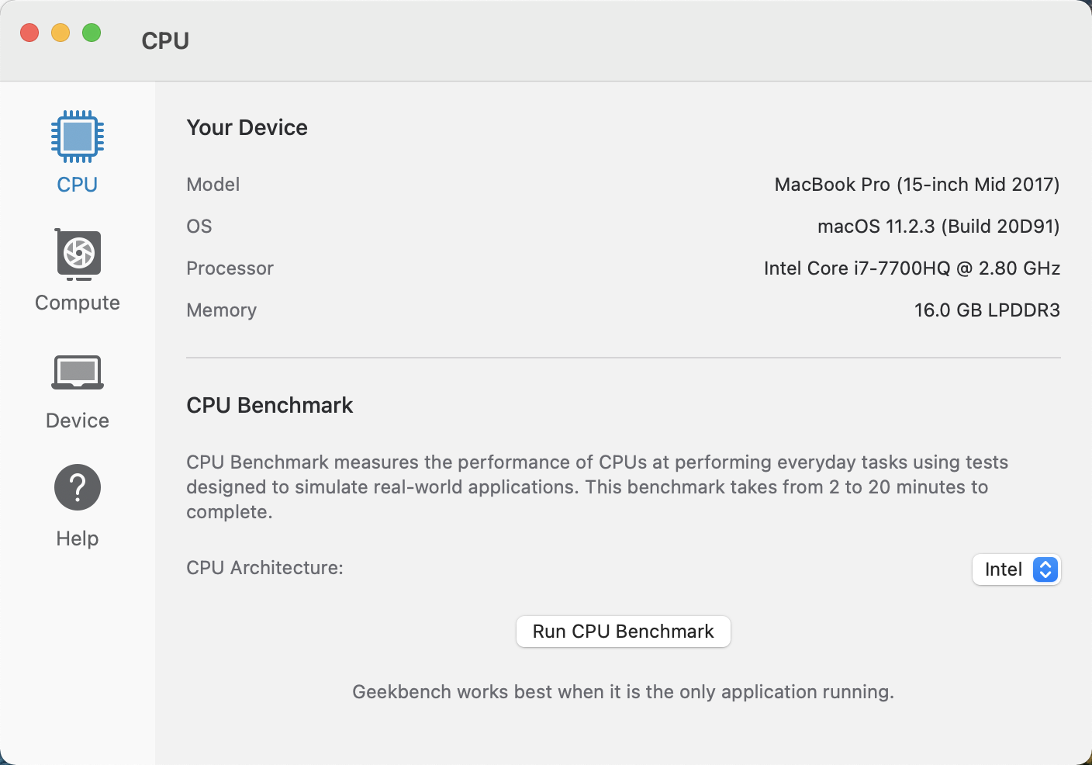This screenshot has height=765, width=1092.
Task: Click the green fullscreen window button
Action: coord(92,33)
